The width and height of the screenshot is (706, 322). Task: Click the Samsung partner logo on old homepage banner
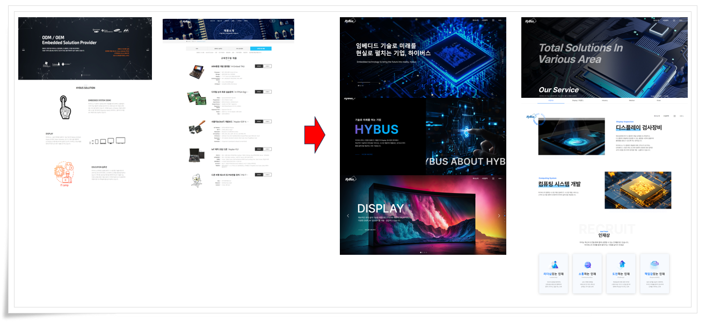tap(117, 31)
